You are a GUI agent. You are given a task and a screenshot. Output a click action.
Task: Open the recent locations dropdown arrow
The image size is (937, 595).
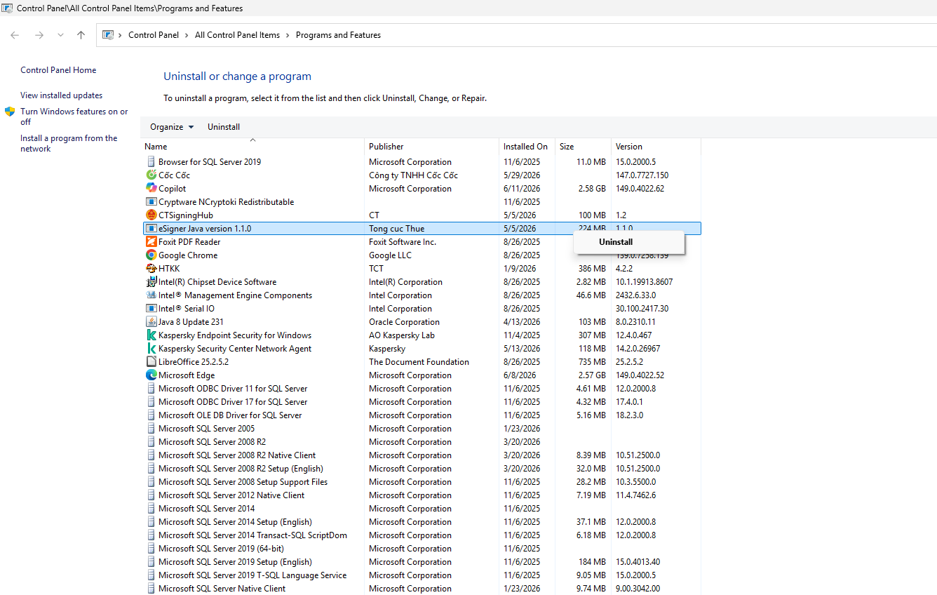point(60,35)
